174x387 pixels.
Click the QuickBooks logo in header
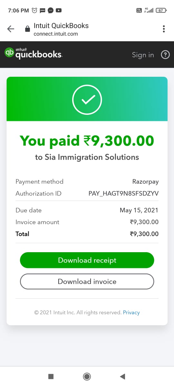point(33,54)
